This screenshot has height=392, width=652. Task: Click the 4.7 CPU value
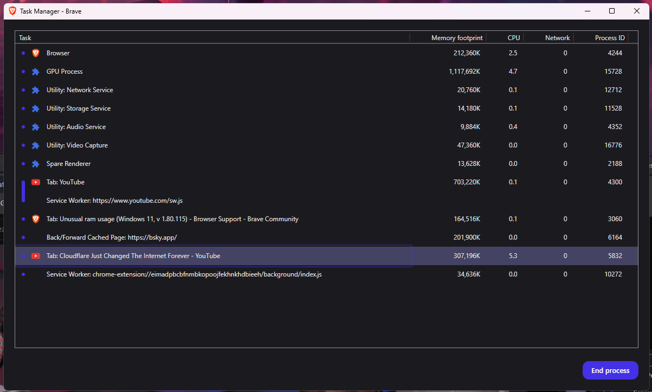513,72
